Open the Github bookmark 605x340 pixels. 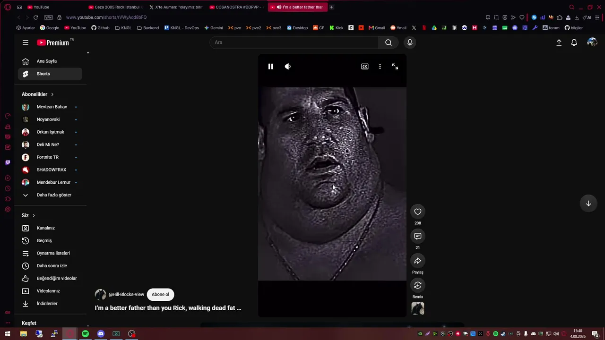[100, 28]
